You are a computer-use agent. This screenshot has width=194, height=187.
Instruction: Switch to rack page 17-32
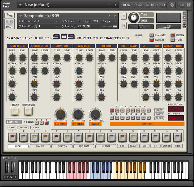click(138, 5)
